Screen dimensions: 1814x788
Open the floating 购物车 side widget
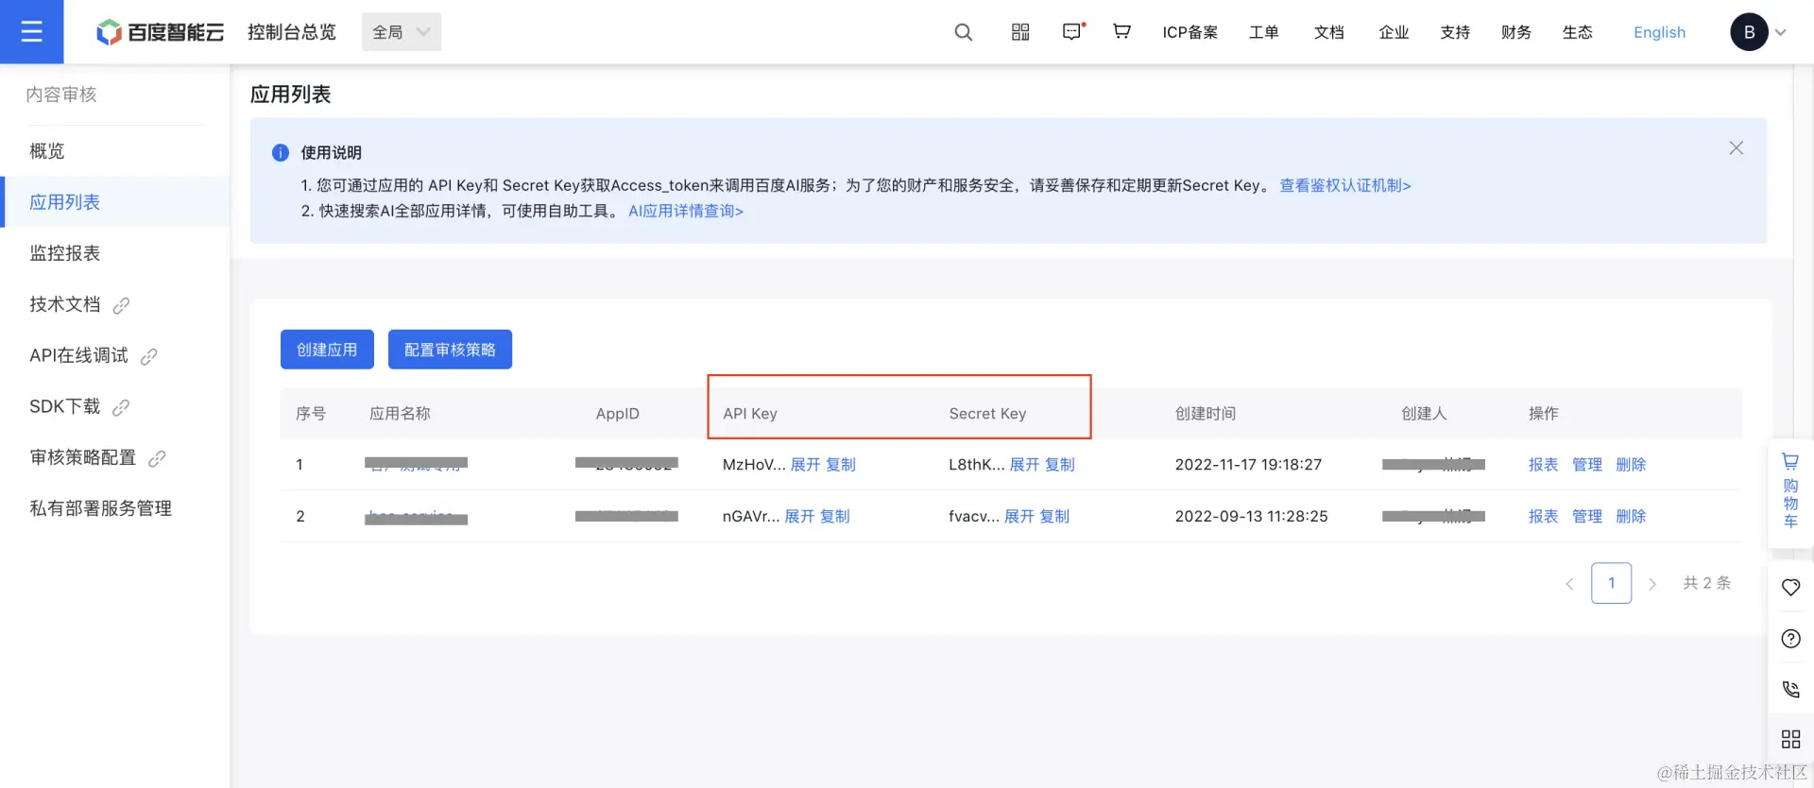[x=1790, y=492]
